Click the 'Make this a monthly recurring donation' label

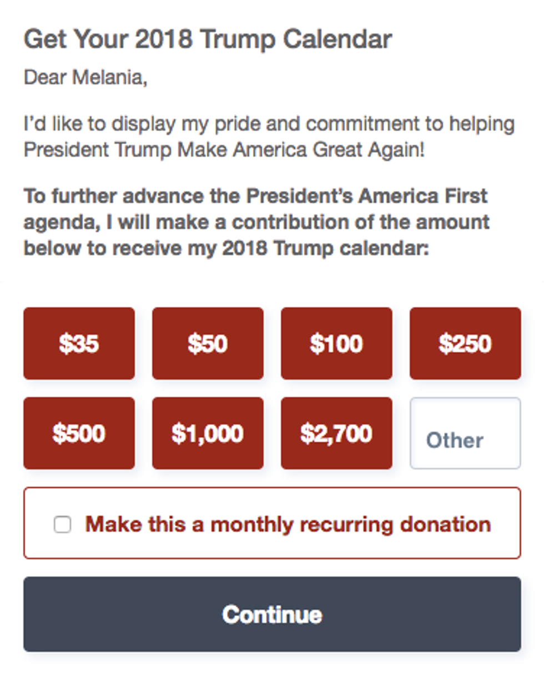(x=288, y=524)
